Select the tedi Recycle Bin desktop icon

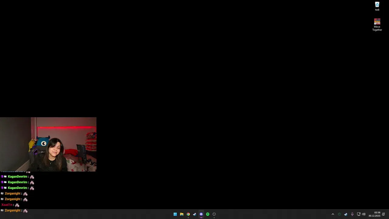(377, 6)
